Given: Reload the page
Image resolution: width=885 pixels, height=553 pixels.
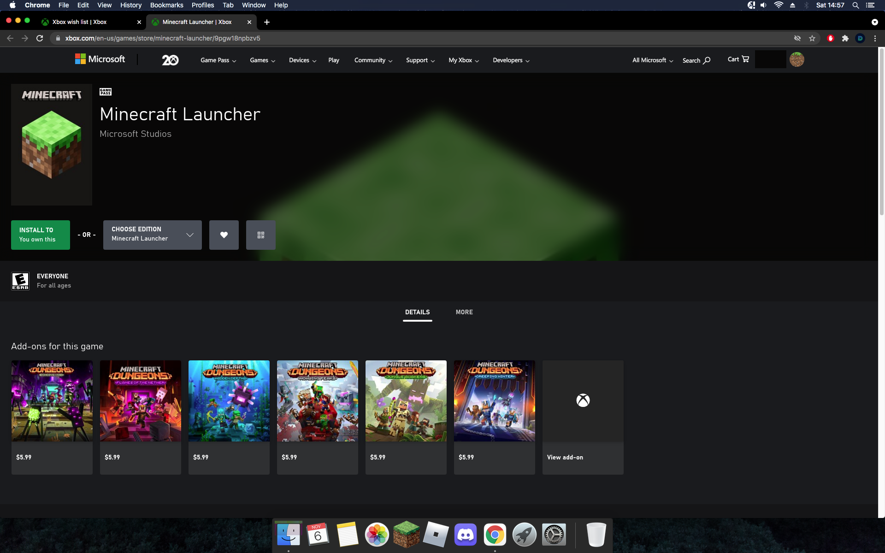Looking at the screenshot, I should pyautogui.click(x=40, y=38).
